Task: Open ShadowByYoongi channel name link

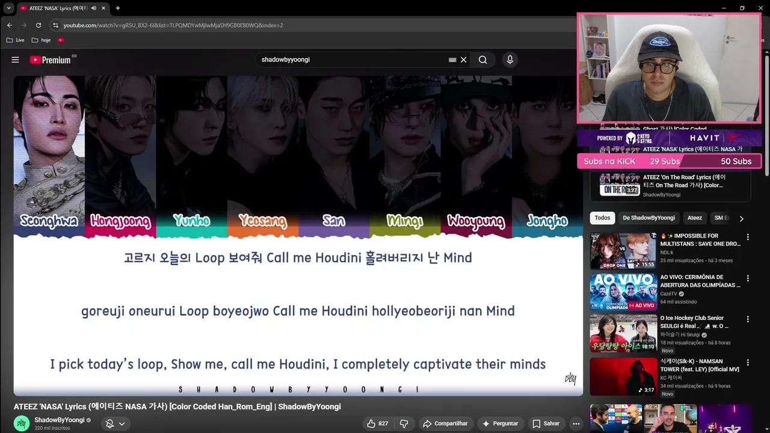Action: pos(60,420)
